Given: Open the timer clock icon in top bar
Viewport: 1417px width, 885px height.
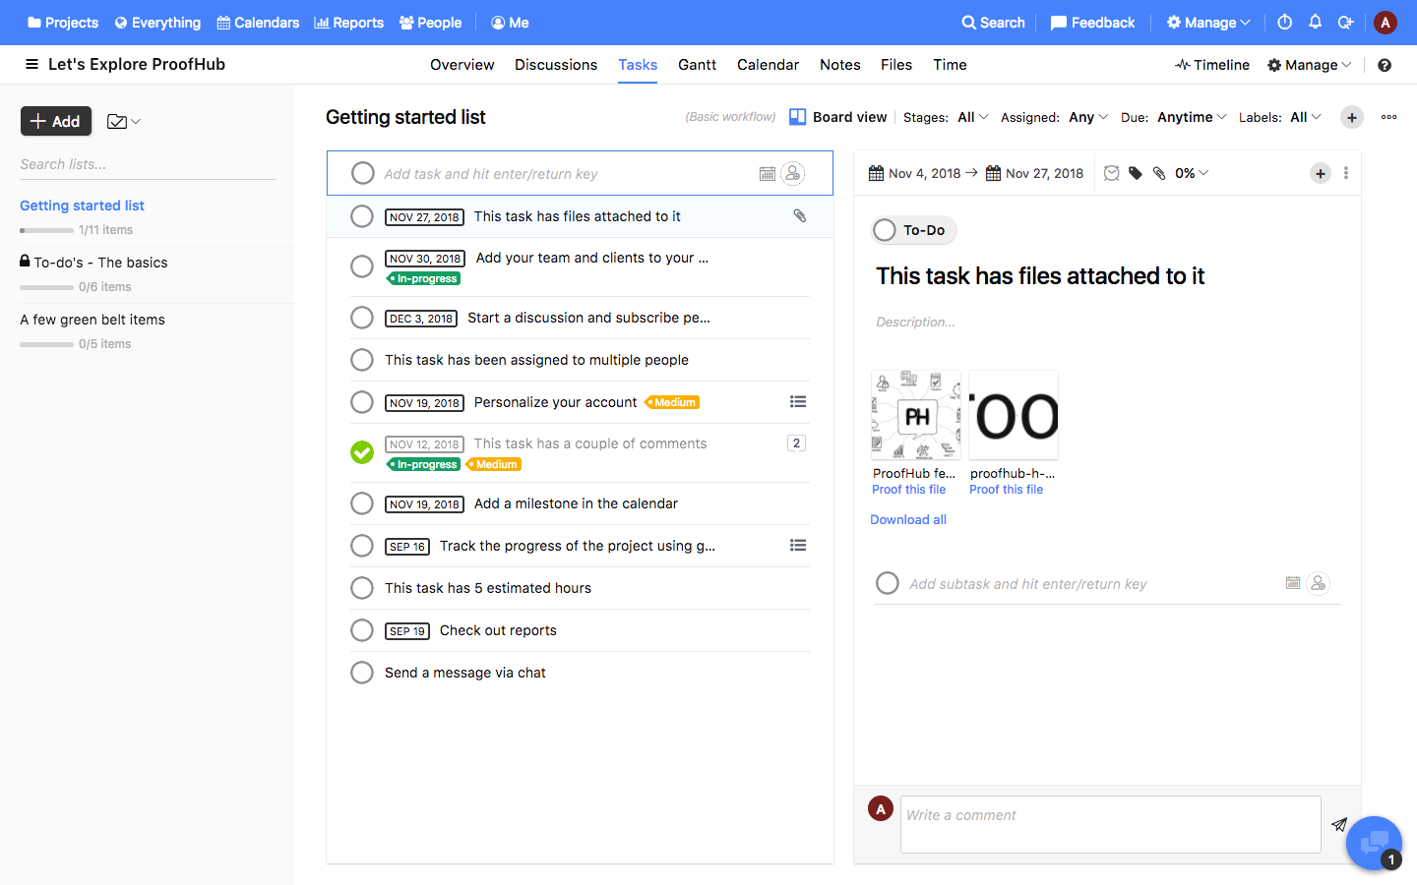Looking at the screenshot, I should tap(1284, 22).
